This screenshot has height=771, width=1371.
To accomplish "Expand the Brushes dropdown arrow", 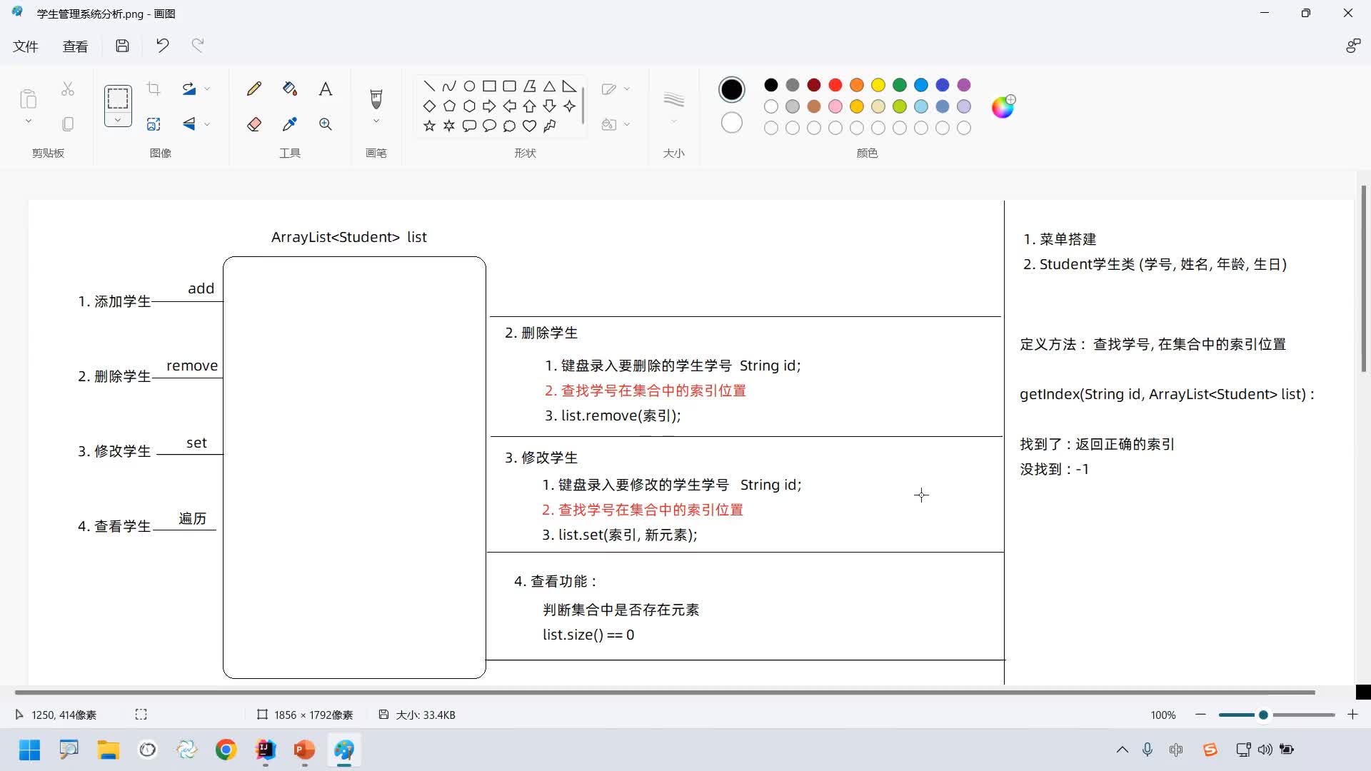I will pos(376,121).
